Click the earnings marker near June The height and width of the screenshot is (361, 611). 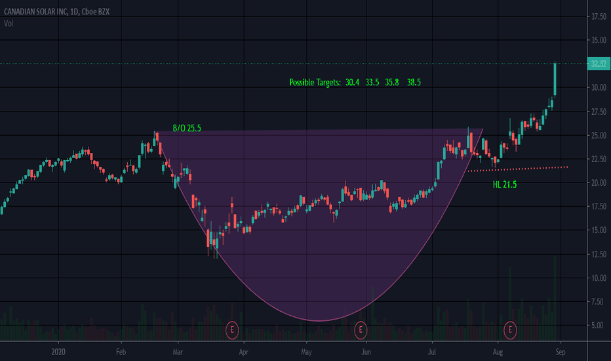(361, 330)
